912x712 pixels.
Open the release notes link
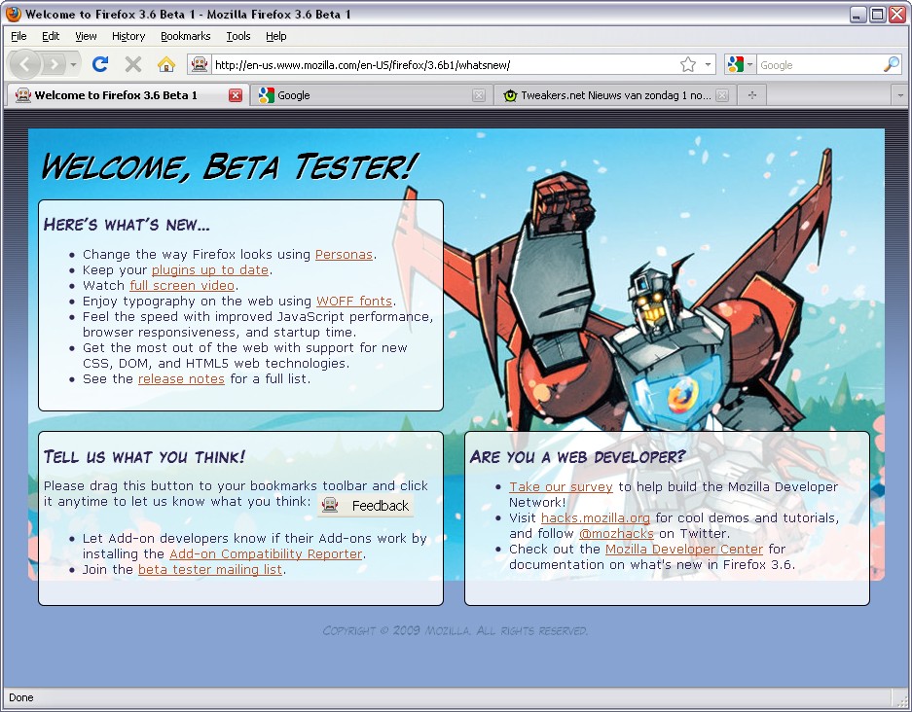click(181, 379)
